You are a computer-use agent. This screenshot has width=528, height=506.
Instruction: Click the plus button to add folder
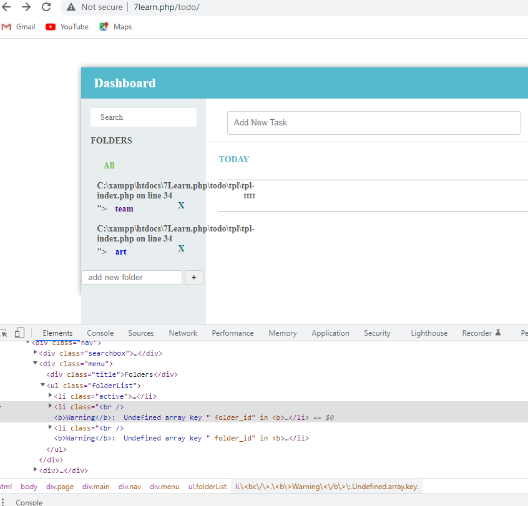[194, 278]
